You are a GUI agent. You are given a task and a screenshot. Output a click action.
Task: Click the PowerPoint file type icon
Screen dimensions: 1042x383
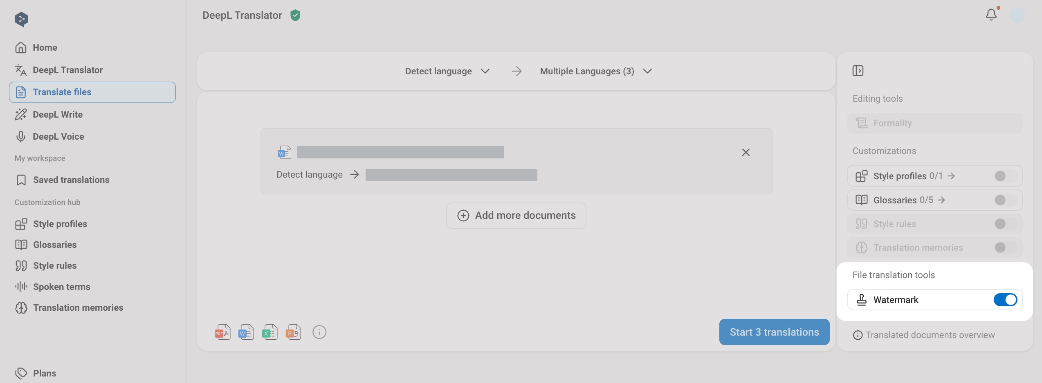tap(294, 332)
